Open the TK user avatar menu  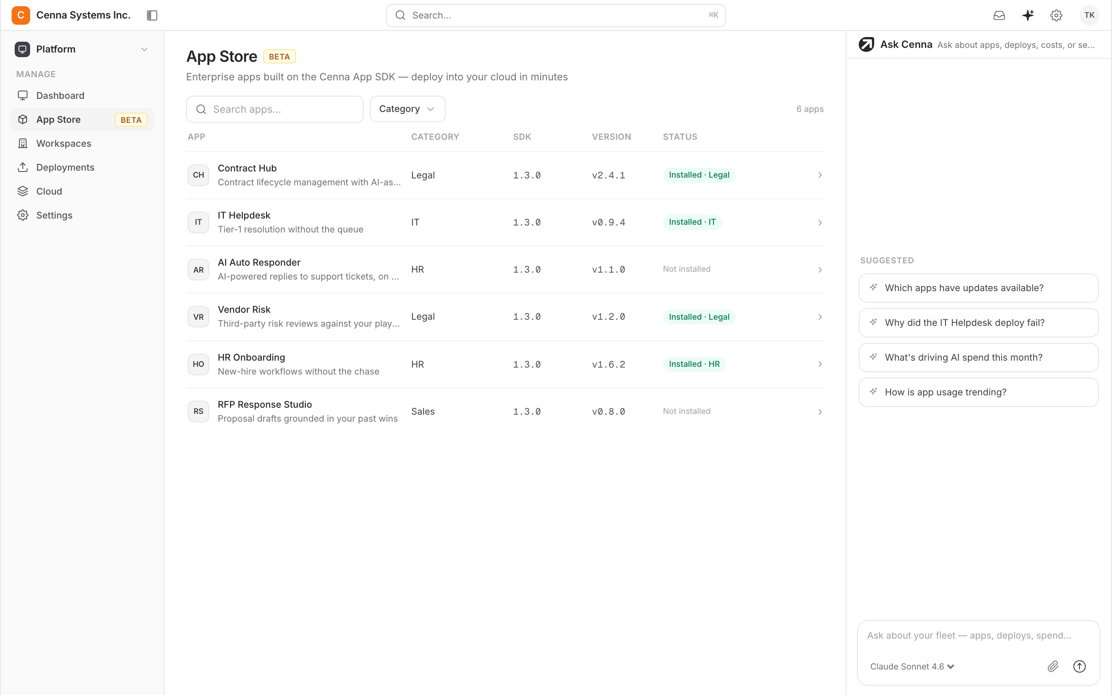(1089, 15)
